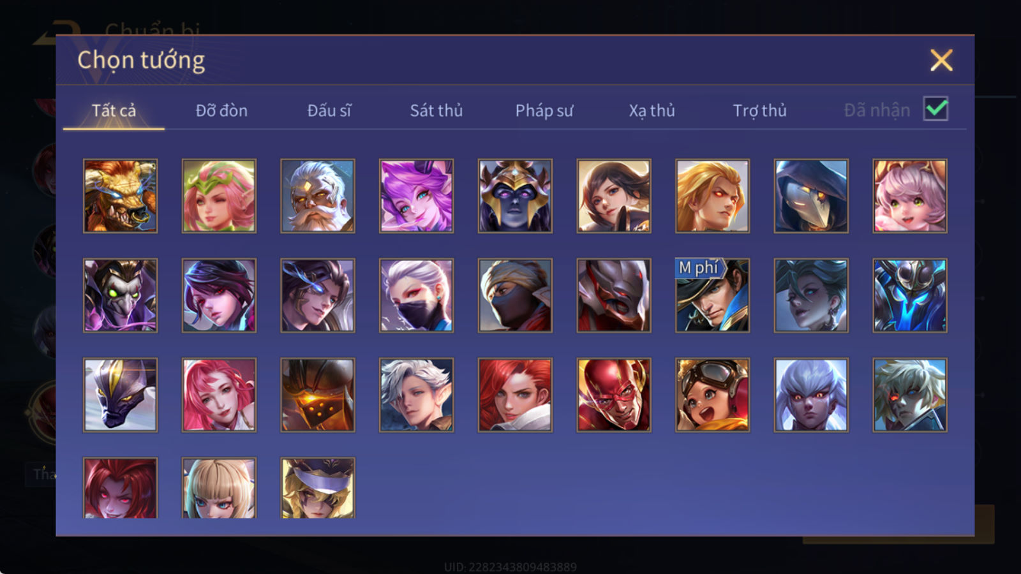Viewport: 1021px width, 574px height.
Task: Filter heroes by Pháp sư
Action: [544, 110]
